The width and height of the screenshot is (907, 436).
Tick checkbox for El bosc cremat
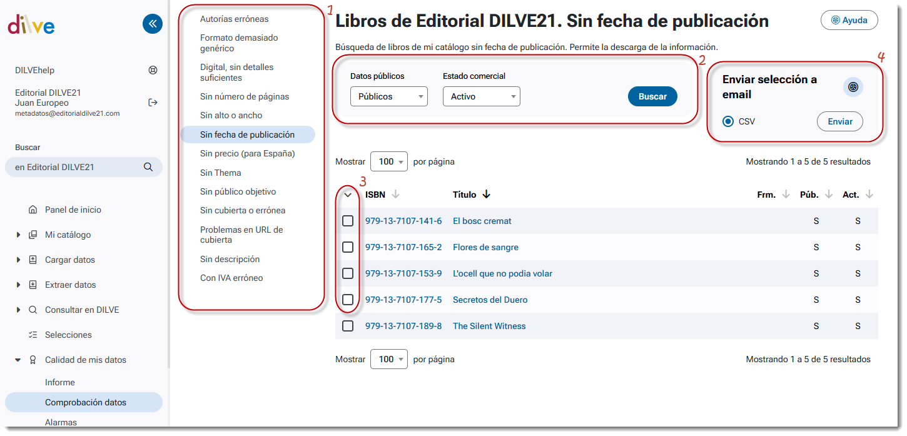[x=348, y=221]
